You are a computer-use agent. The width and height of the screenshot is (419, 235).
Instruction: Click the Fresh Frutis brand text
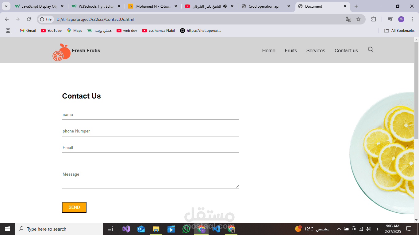click(86, 50)
